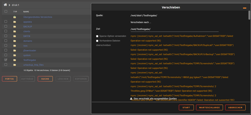Uncheck the Testfreigabe row checkbox
The height and width of the screenshot is (115, 251).
pyautogui.click(x=6, y=60)
